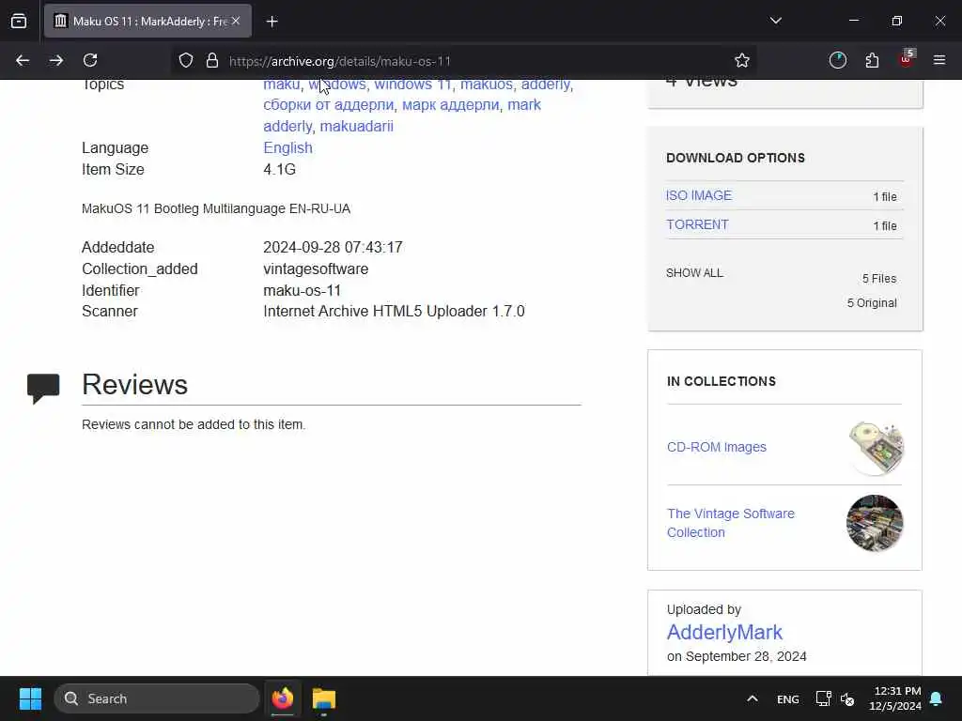Click the ENG language indicator
The width and height of the screenshot is (962, 721).
[788, 698]
